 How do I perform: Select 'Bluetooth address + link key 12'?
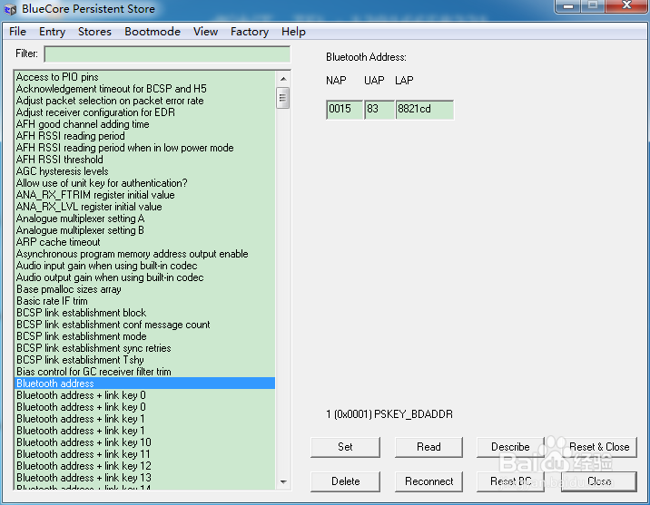(145, 466)
